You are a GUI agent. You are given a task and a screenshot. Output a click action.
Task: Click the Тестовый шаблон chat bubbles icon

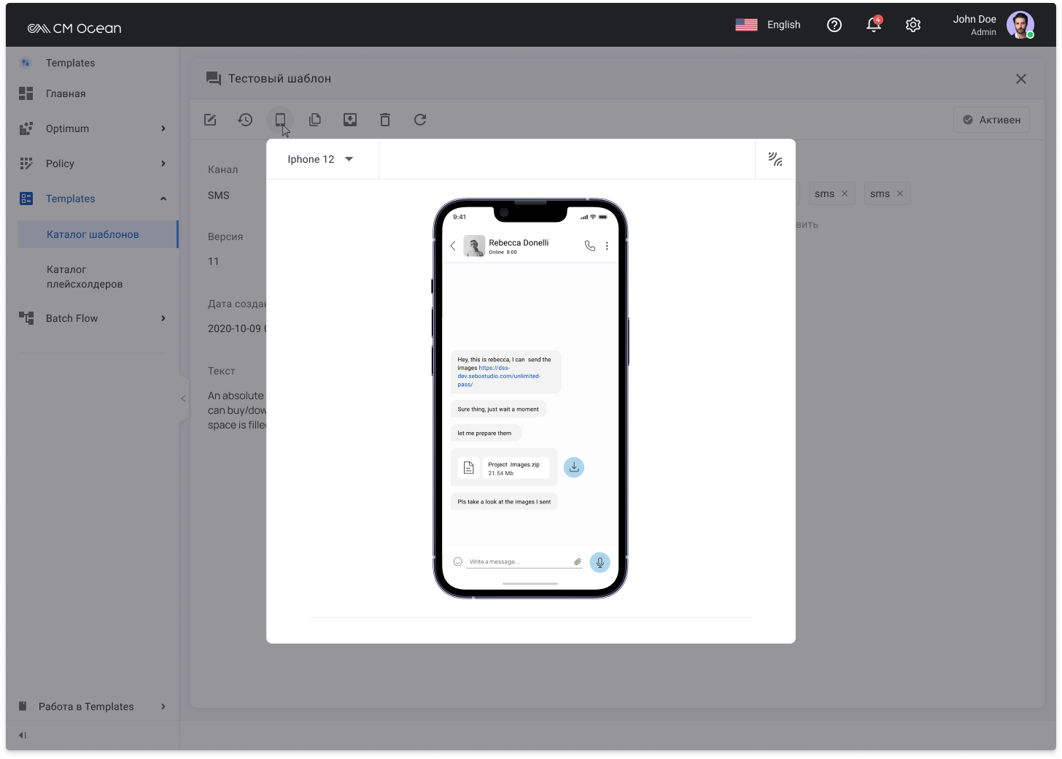coord(213,79)
